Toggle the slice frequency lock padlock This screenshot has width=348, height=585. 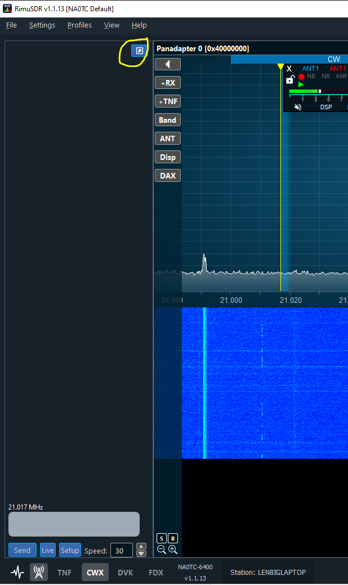click(290, 79)
